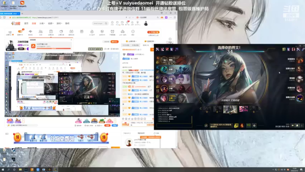This screenshot has height=172, width=305.
Task: Click the orange follow button beside viewer count
Action: (x=115, y=42)
